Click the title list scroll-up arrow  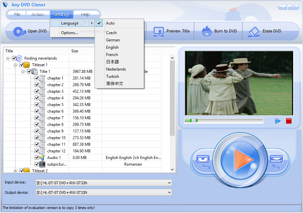[x=172, y=58]
